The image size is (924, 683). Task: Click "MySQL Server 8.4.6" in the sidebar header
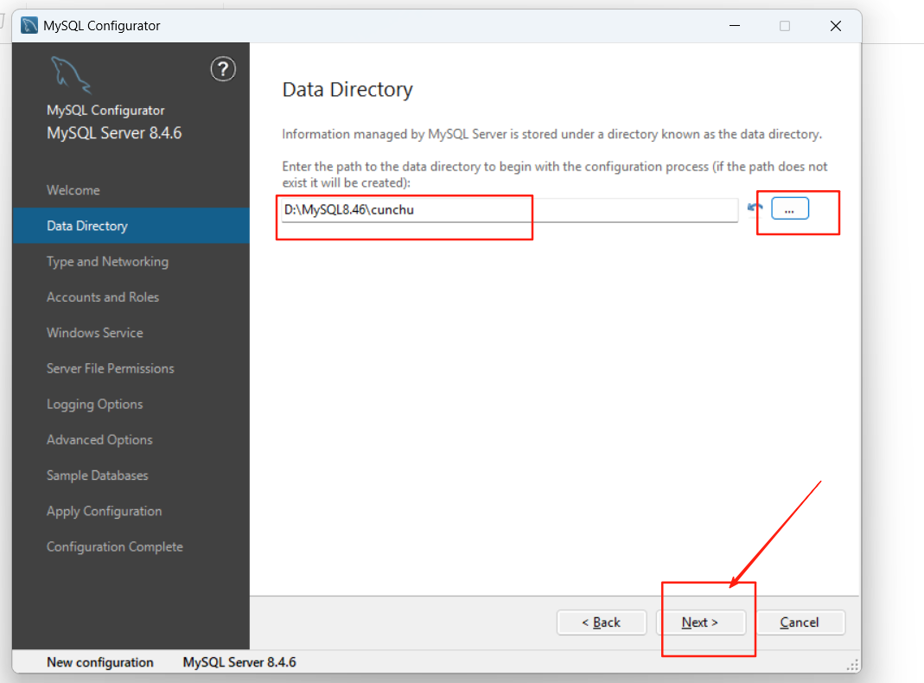coord(114,133)
